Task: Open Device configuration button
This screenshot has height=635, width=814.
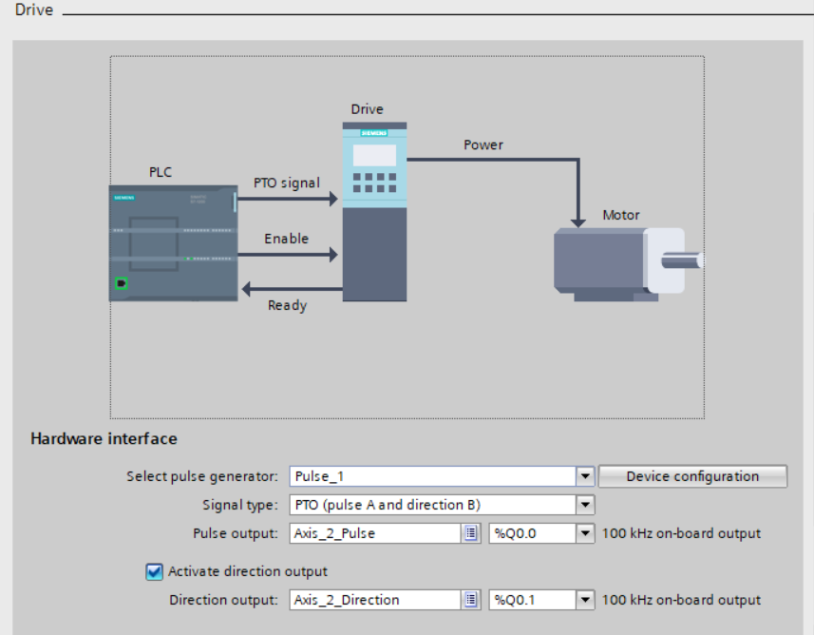Action: click(x=692, y=476)
